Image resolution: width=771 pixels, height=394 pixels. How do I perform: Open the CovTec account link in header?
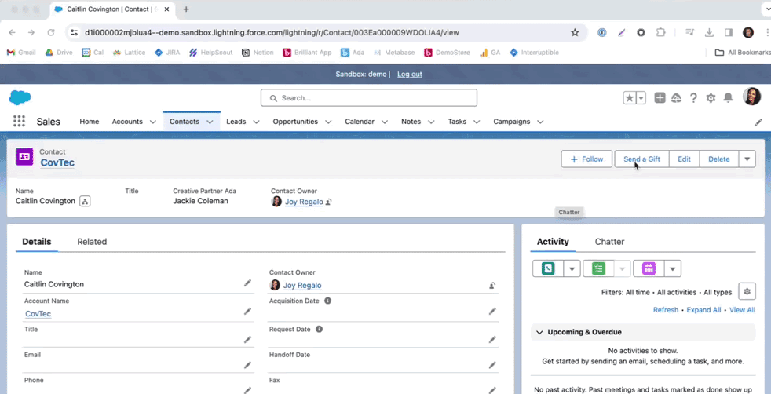point(57,162)
